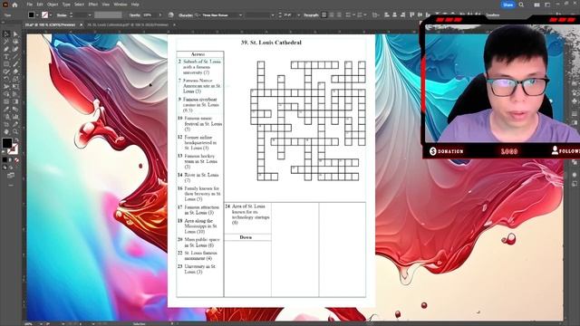This screenshot has width=580, height=326.
Task: Select the Lasso tool
Action: [15, 42]
